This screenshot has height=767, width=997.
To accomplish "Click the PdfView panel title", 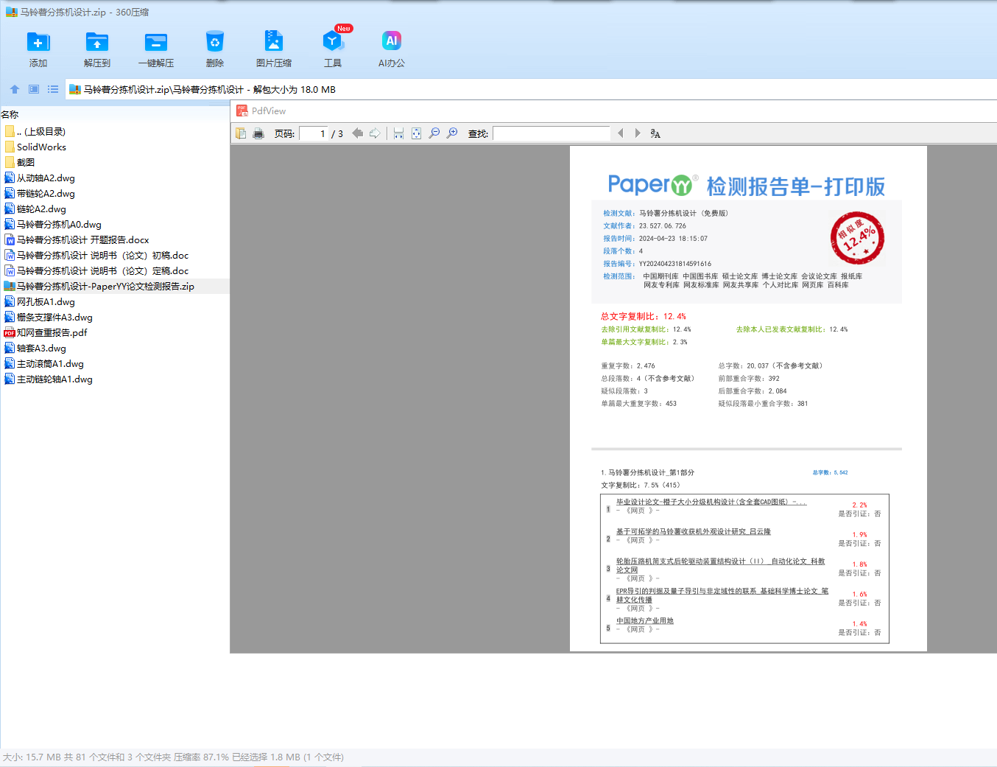I will (x=269, y=111).
